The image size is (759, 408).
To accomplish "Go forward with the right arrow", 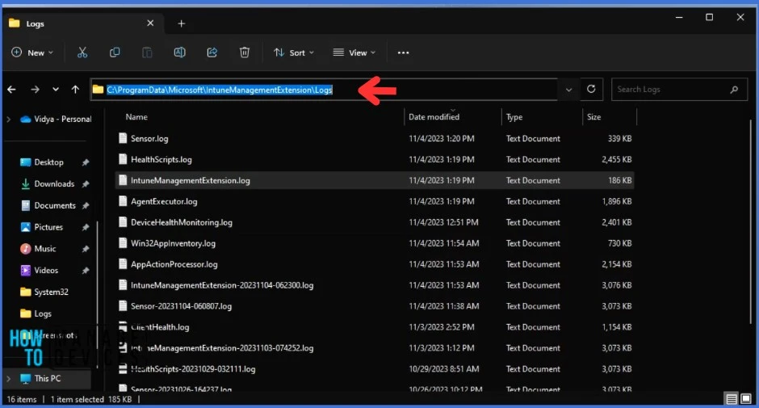I will coord(35,89).
